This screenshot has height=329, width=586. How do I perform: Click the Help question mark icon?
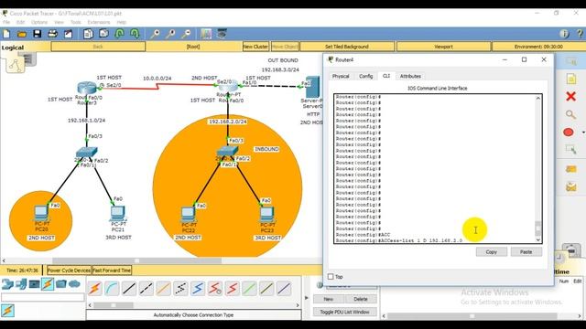[x=581, y=34]
